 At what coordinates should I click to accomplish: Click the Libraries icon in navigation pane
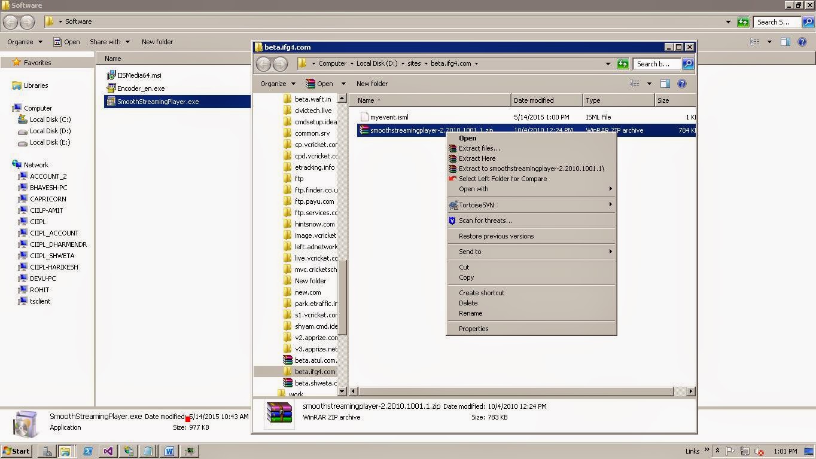(17, 85)
